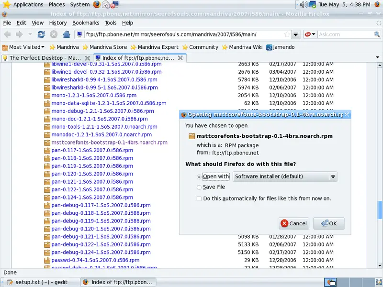Select the Open with radio button
The height and width of the screenshot is (287, 383).
pyautogui.click(x=199, y=177)
